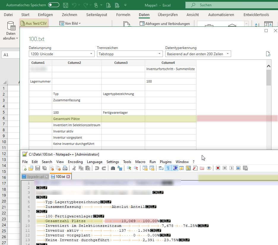The image size is (278, 245).
Task: Switch to the Start ribbon tab
Action: [25, 15]
